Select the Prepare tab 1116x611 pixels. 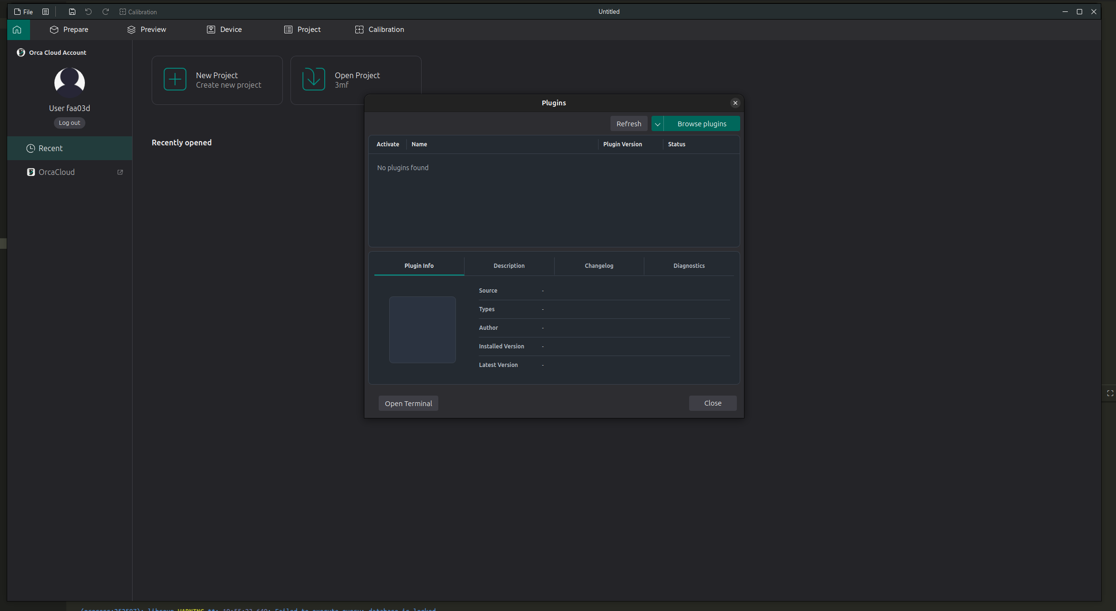[x=69, y=30]
